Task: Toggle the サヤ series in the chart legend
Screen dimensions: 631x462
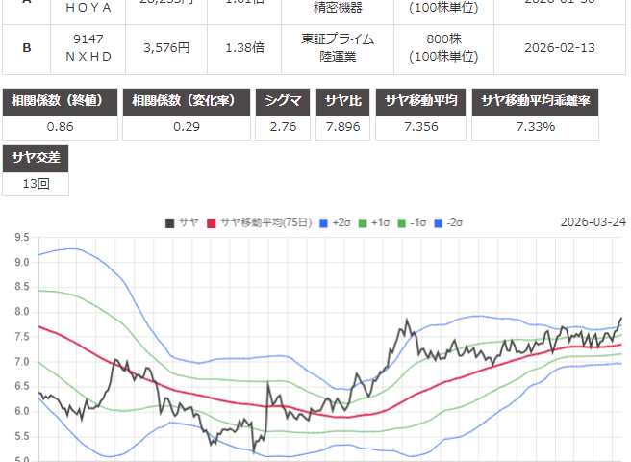Action: pos(181,222)
